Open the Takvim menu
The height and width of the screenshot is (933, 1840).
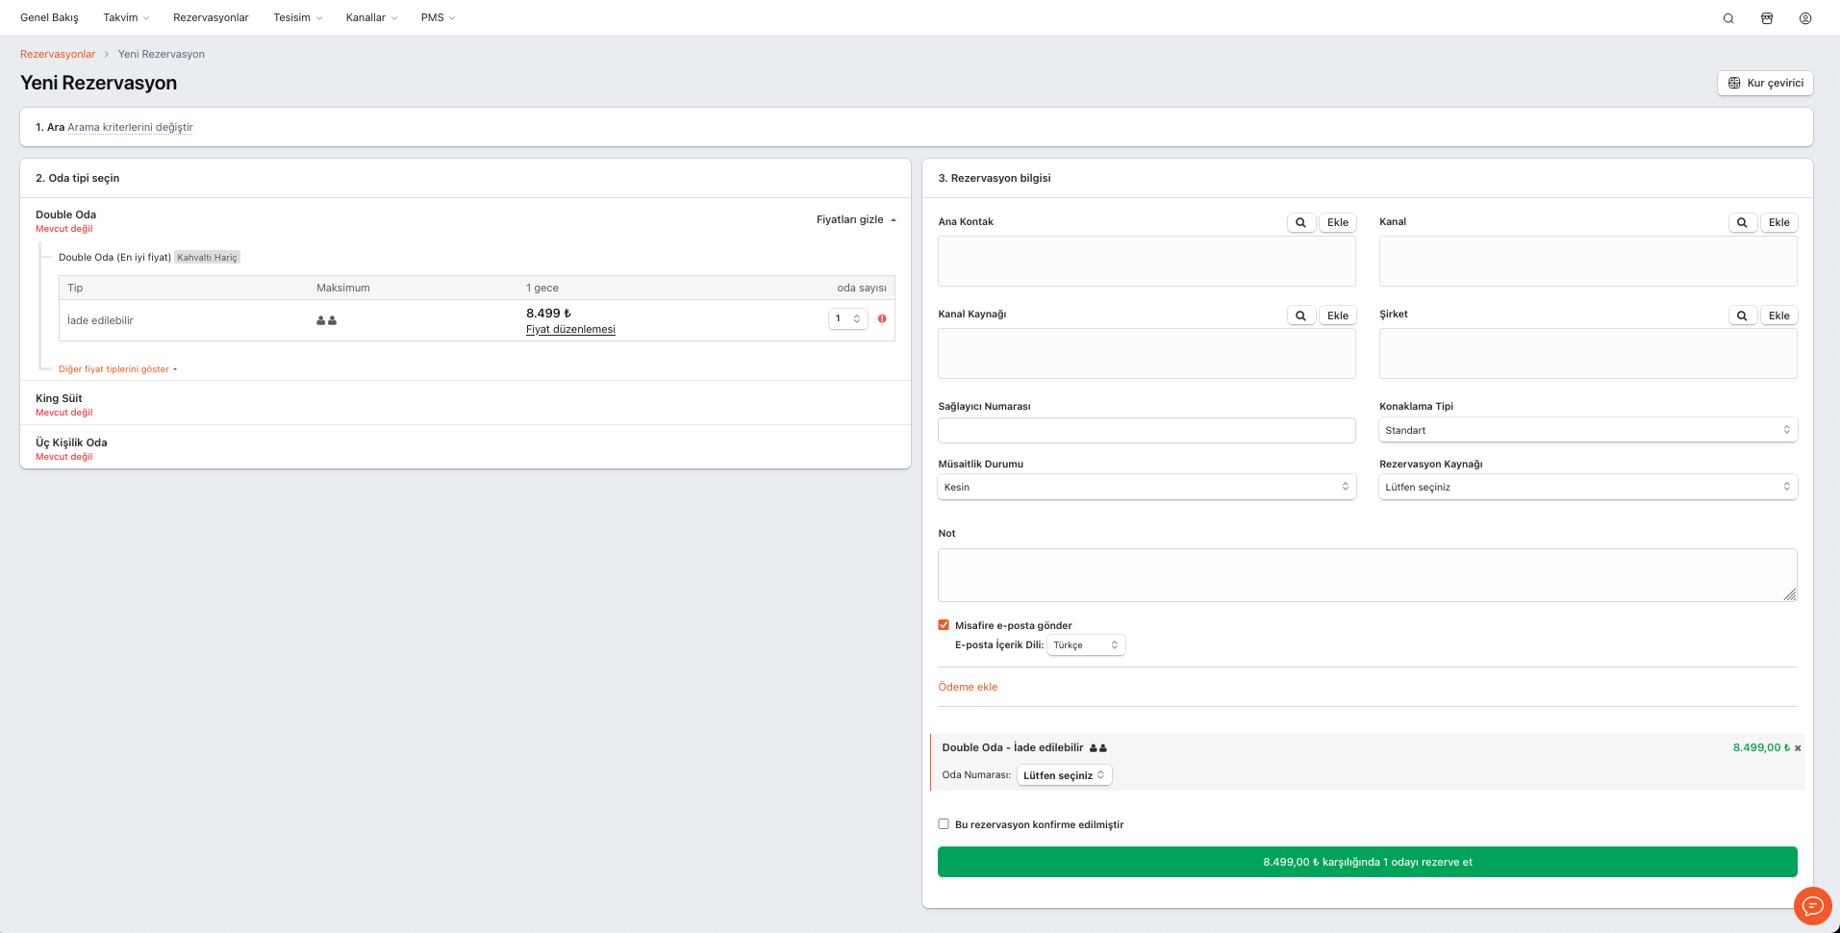coord(126,18)
